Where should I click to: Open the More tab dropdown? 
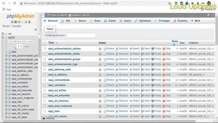(x=196, y=21)
